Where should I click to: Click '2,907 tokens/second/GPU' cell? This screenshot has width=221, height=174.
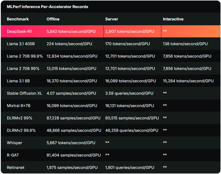click(x=130, y=31)
